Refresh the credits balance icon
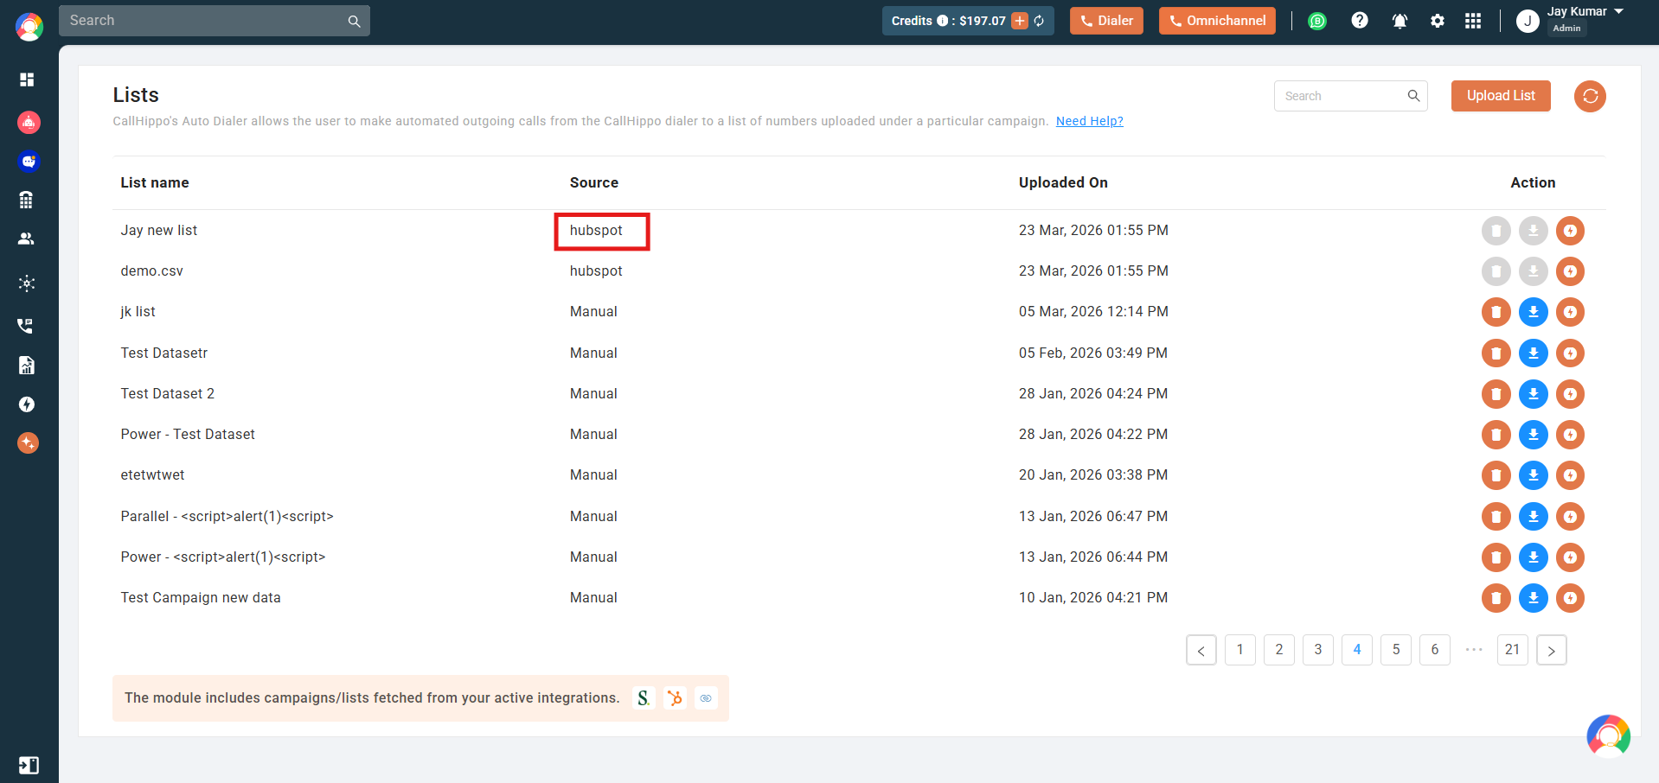Image resolution: width=1659 pixels, height=783 pixels. click(x=1039, y=21)
